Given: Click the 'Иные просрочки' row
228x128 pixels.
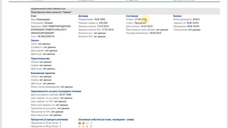Looking at the screenshot, I should pos(46,115).
